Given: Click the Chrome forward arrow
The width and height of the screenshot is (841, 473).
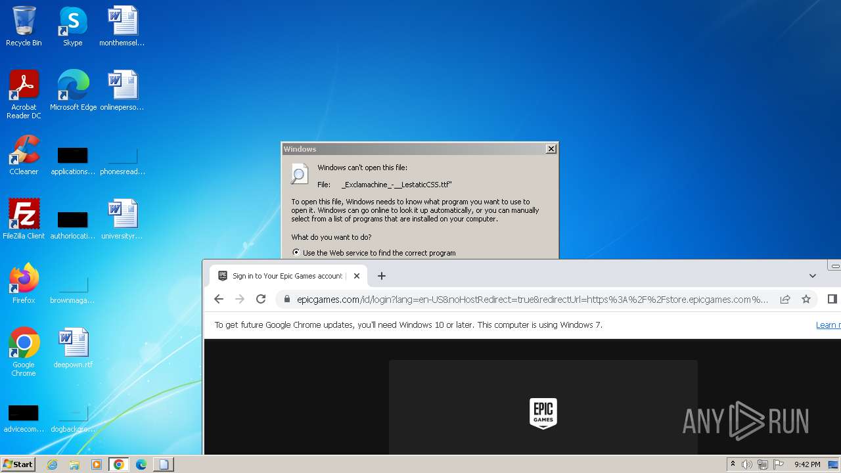Looking at the screenshot, I should pyautogui.click(x=240, y=299).
